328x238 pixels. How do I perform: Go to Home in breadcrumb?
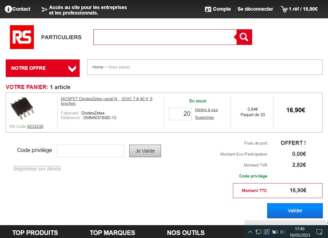pos(98,67)
